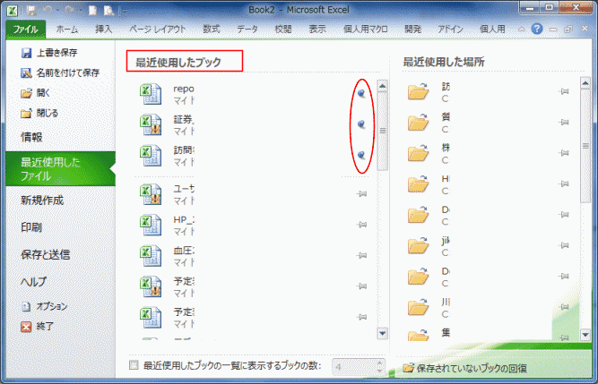Switch to the ファイル tab
The image size is (598, 384).
click(26, 30)
